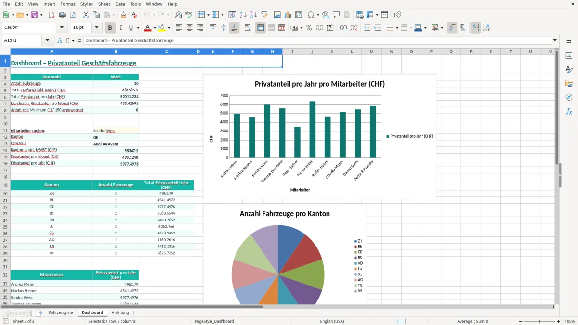The height and width of the screenshot is (325, 578).
Task: Open Select Function sigma dropdown arrow
Action: 73,40
